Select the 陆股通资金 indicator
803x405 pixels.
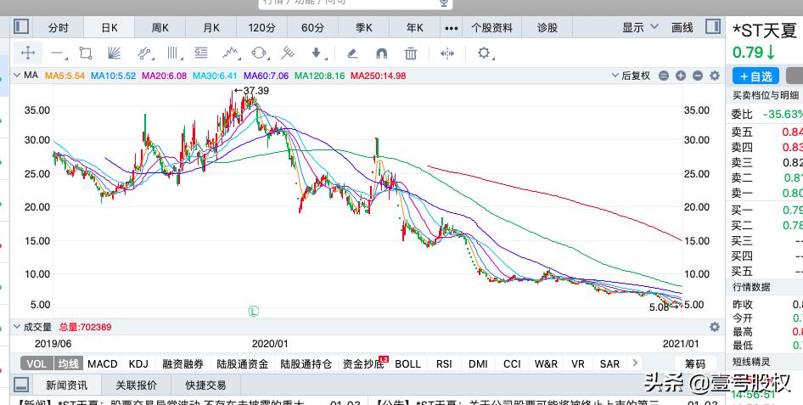tap(242, 363)
